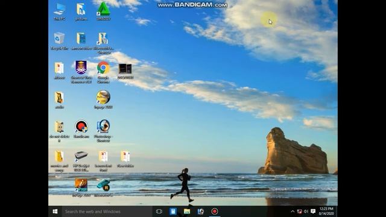This screenshot has height=217, width=386.
Task: Open the blue pinned app on taskbar
Action: click(x=173, y=212)
